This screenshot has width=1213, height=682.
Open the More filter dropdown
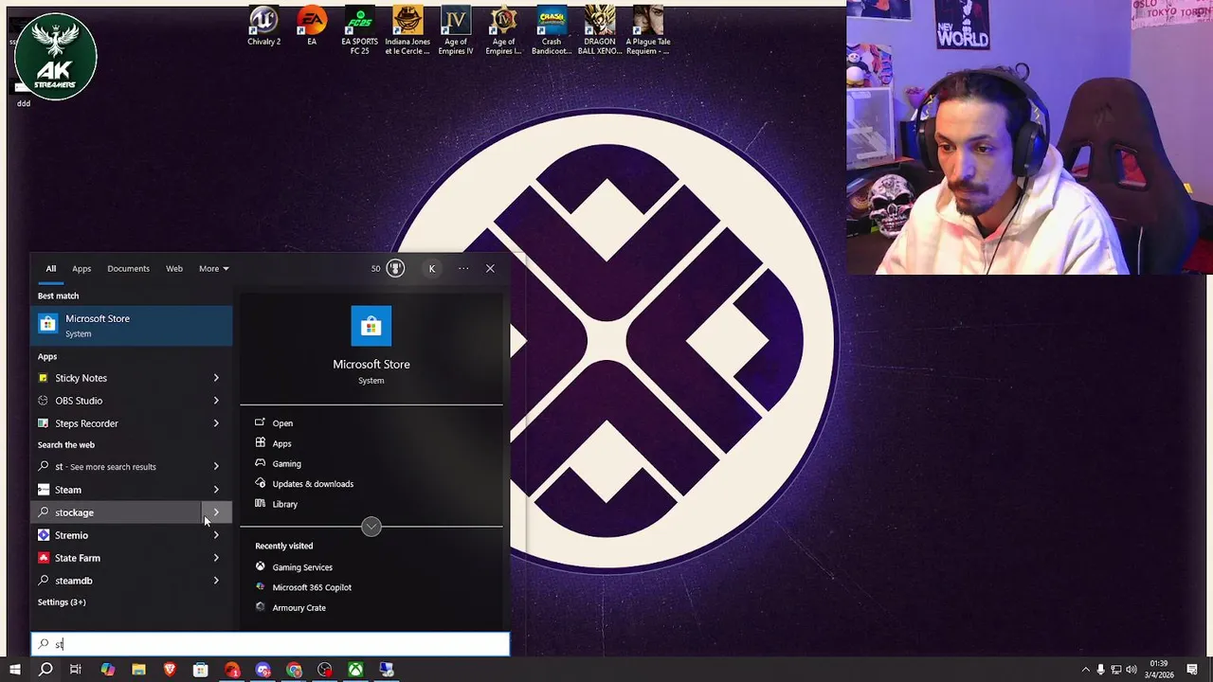point(213,268)
